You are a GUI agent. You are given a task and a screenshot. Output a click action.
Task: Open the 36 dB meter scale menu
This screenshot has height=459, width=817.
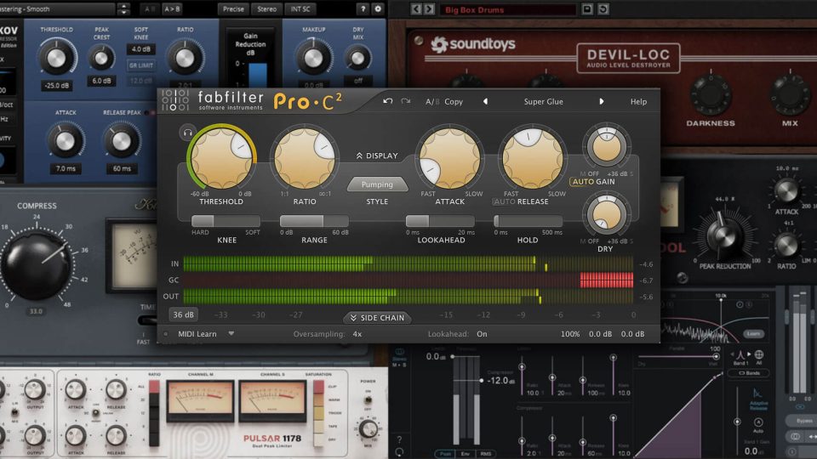point(184,314)
